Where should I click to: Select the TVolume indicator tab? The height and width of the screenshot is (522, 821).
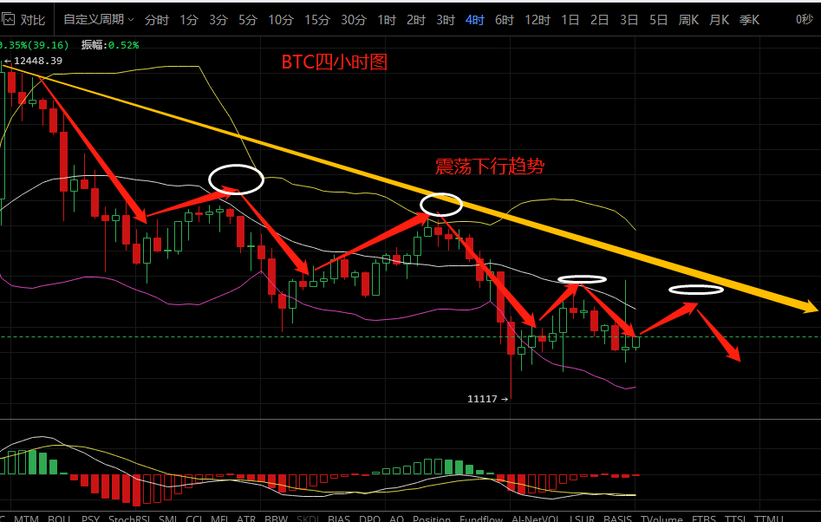661,519
